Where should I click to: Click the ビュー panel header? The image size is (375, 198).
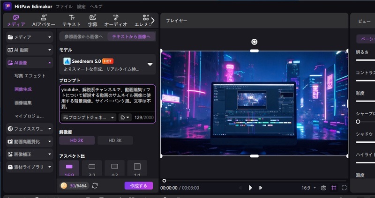pyautogui.click(x=364, y=21)
